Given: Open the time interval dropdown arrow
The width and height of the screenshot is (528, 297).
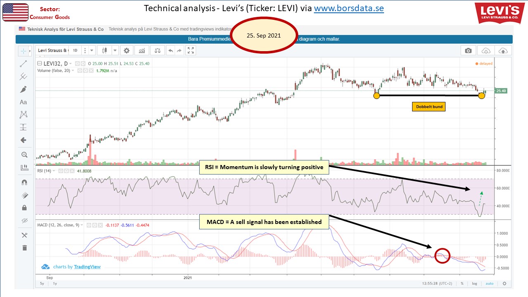Looking at the screenshot, I should pyautogui.click(x=92, y=50).
